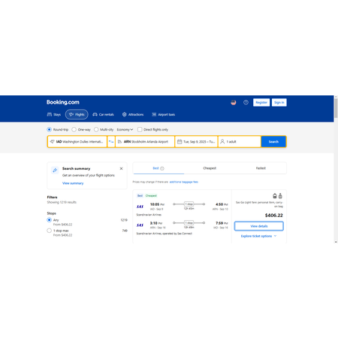Click View details for $406.22 flight

[259, 226]
